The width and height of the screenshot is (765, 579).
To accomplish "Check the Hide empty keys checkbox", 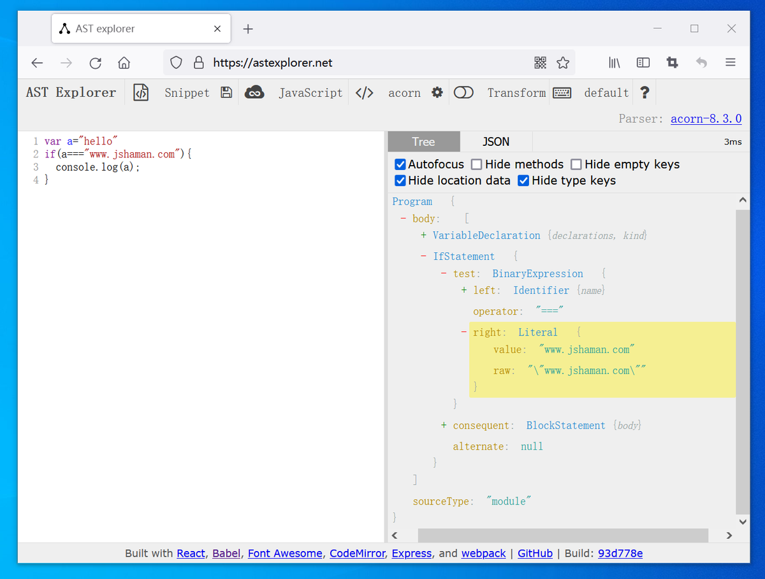I will point(576,164).
